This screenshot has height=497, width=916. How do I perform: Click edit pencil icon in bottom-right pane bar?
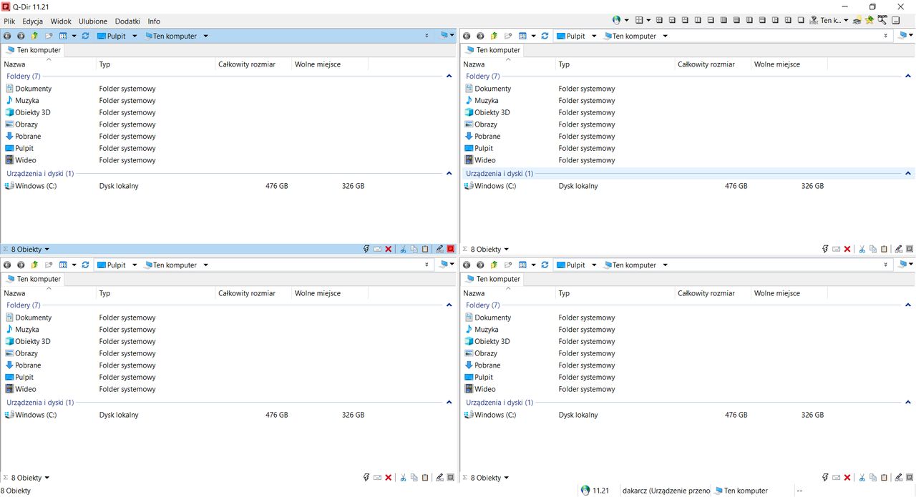(x=899, y=478)
